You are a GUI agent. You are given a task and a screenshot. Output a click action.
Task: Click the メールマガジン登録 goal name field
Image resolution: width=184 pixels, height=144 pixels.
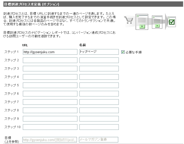point(98,140)
